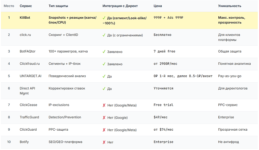Click 'Поведенческий анализ' cell

pos(67,76)
